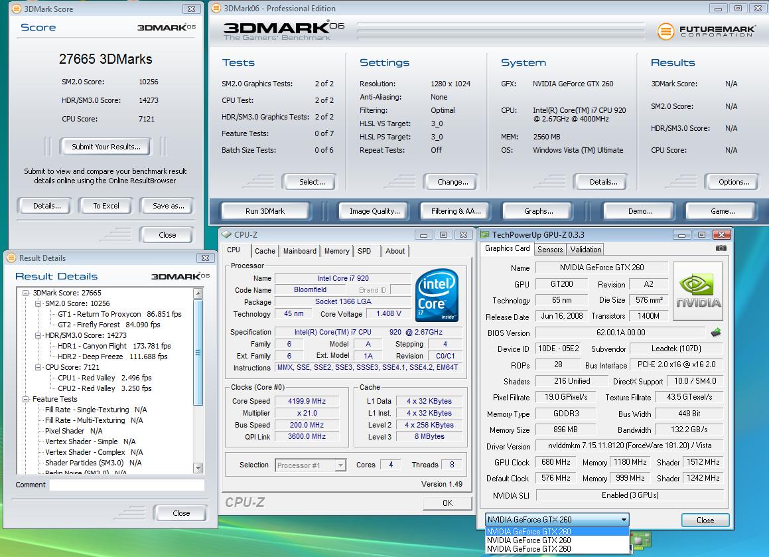
Task: Click the Save as button
Action: [168, 206]
